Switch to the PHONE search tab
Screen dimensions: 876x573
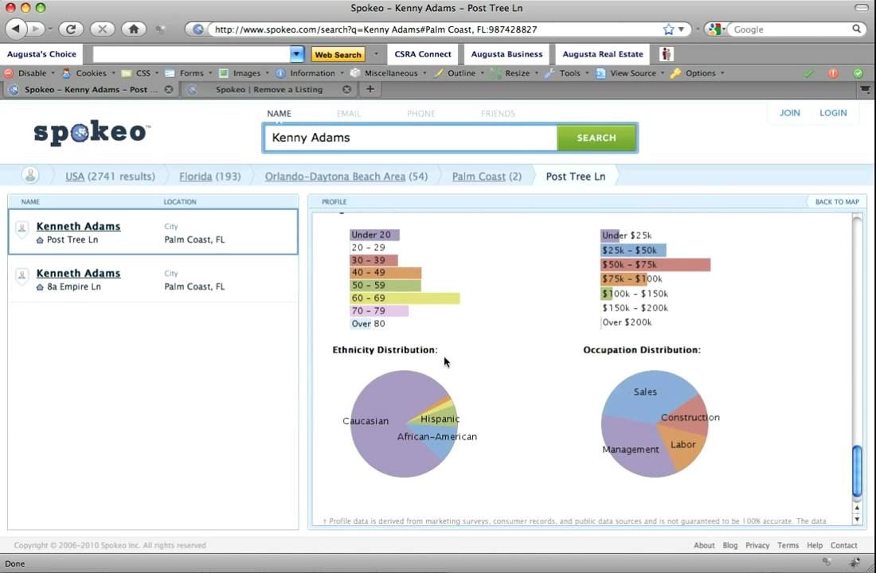coord(420,114)
